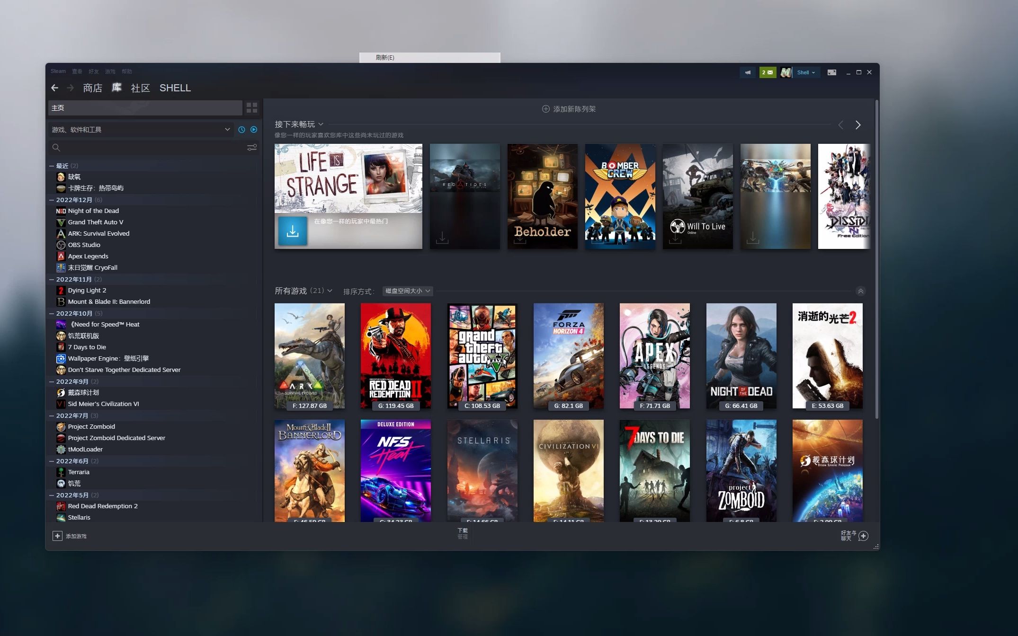
Task: Collapse the 2022年12月 group
Action: click(x=52, y=200)
